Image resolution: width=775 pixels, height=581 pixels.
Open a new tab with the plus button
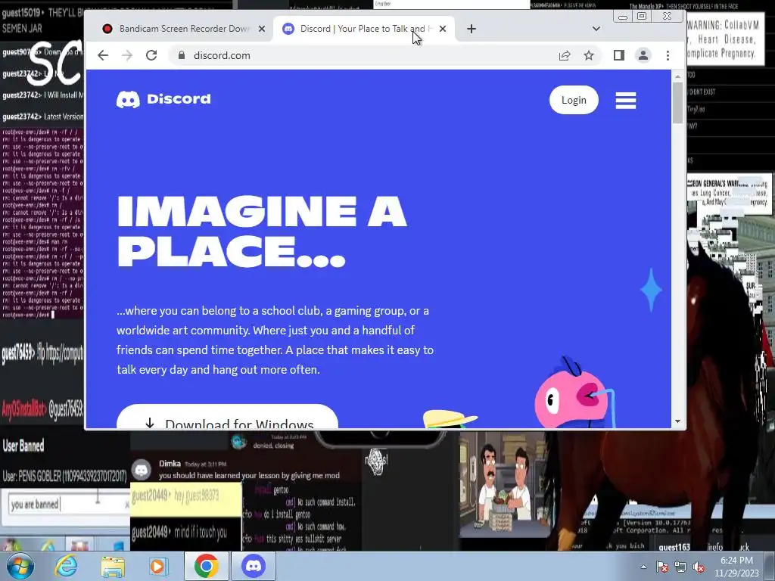[x=472, y=29]
